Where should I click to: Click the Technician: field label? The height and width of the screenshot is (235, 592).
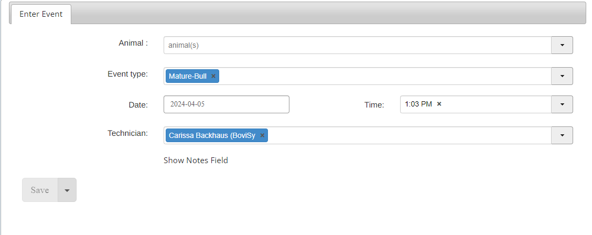coord(127,133)
